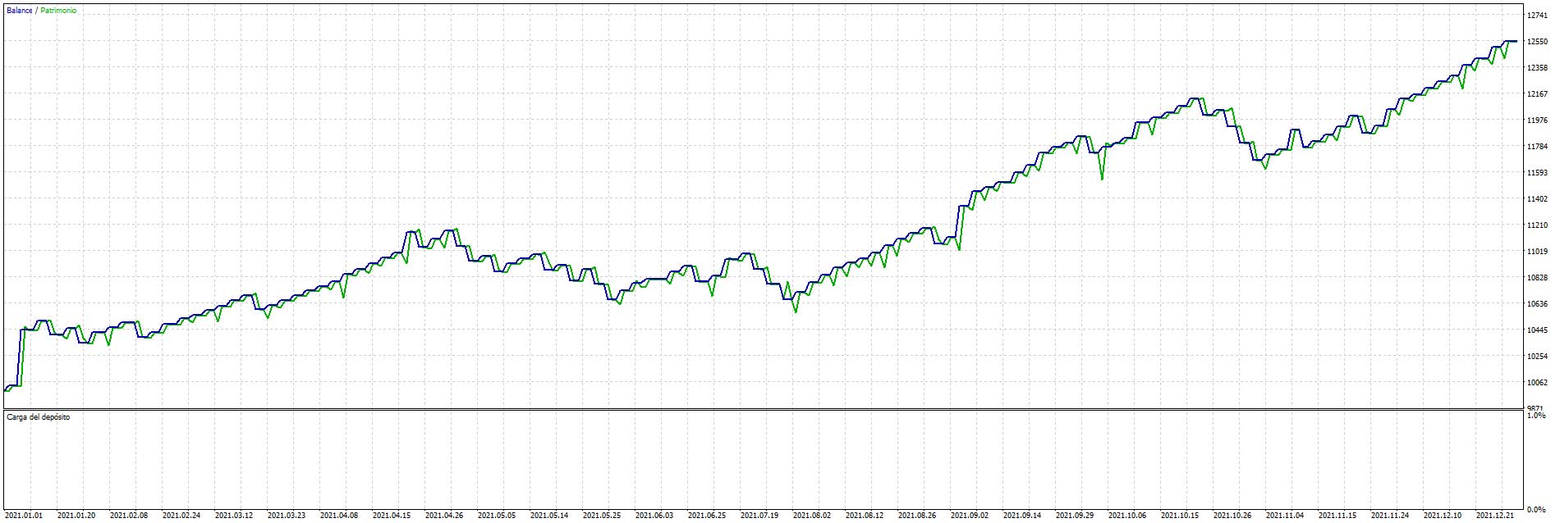Click the 10062 value on price axis

coord(1537,383)
